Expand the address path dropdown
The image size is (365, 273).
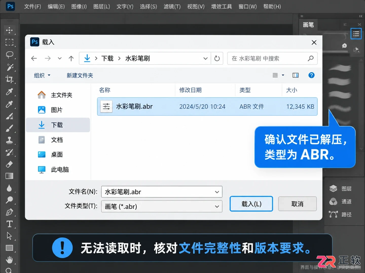pos(205,59)
